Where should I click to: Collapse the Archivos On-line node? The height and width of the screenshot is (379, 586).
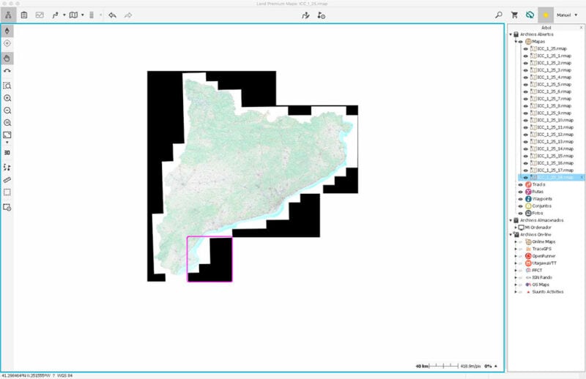[511, 234]
